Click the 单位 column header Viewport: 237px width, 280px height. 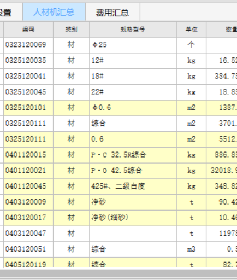click(x=191, y=30)
